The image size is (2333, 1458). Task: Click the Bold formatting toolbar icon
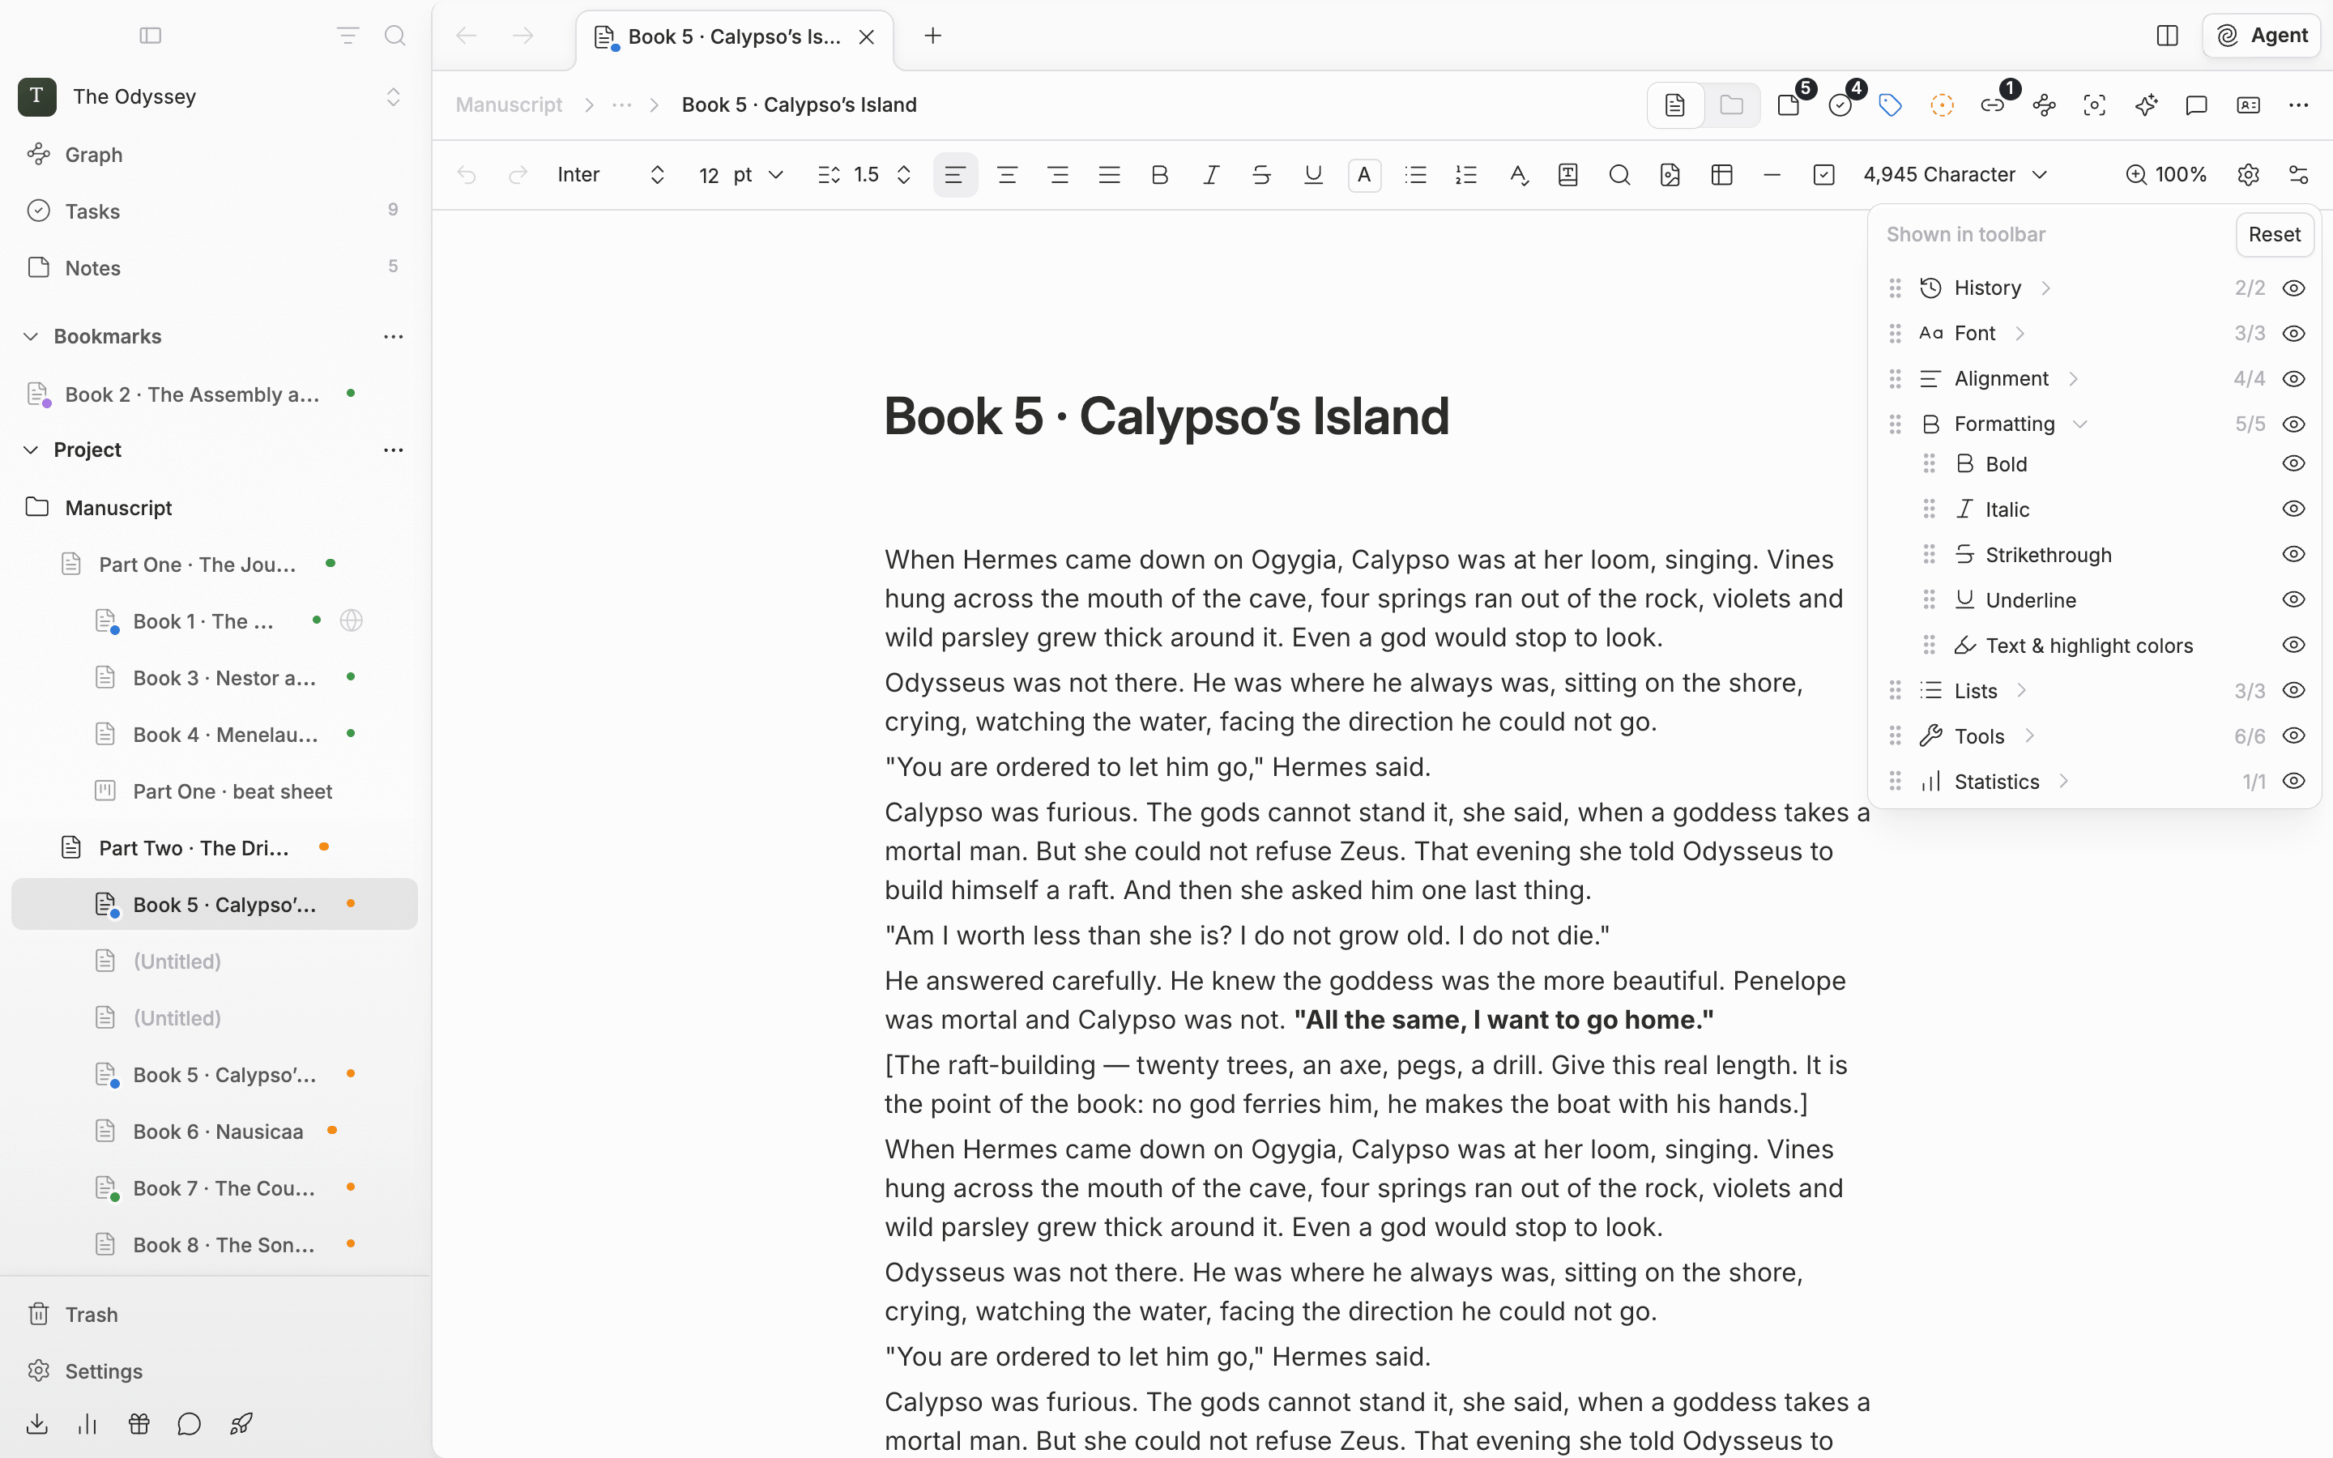click(1160, 174)
